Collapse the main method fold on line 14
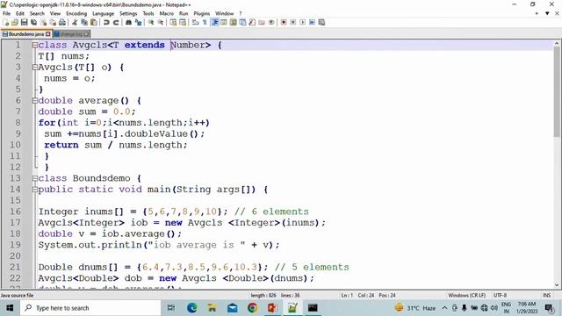Viewport: 562px width, 316px height. [35, 190]
